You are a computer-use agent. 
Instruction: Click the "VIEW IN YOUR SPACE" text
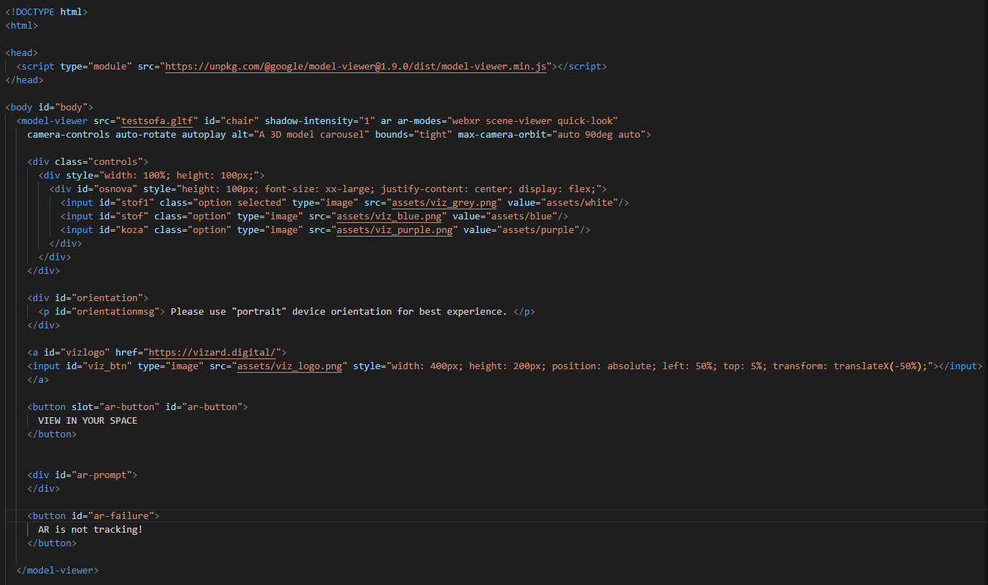(x=88, y=420)
